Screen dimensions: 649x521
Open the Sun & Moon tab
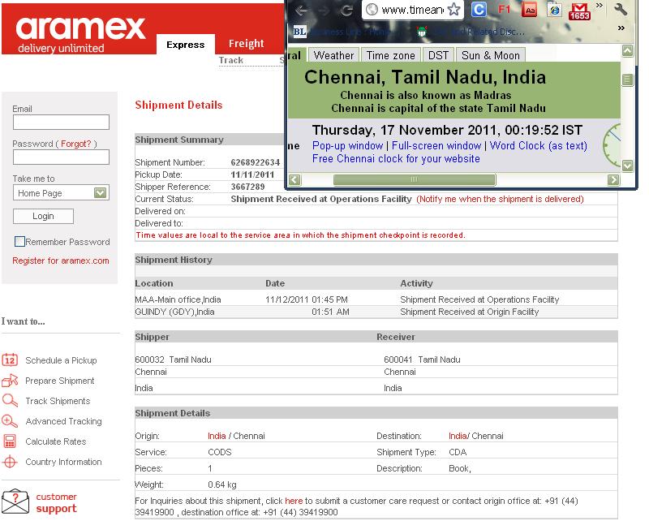coord(491,55)
